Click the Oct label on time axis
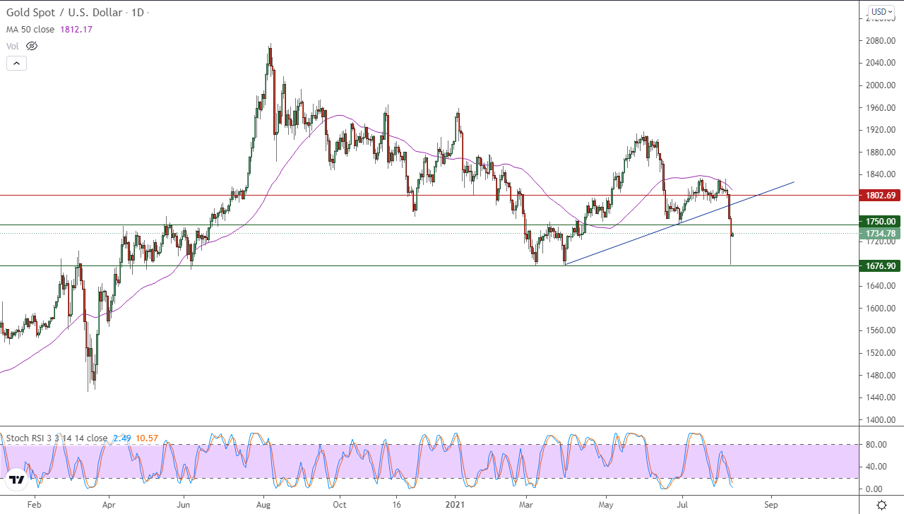 pos(339,505)
